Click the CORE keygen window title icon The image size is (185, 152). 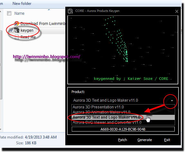click(70, 11)
